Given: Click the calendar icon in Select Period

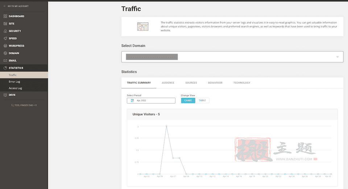Looking at the screenshot, I should click(132, 100).
